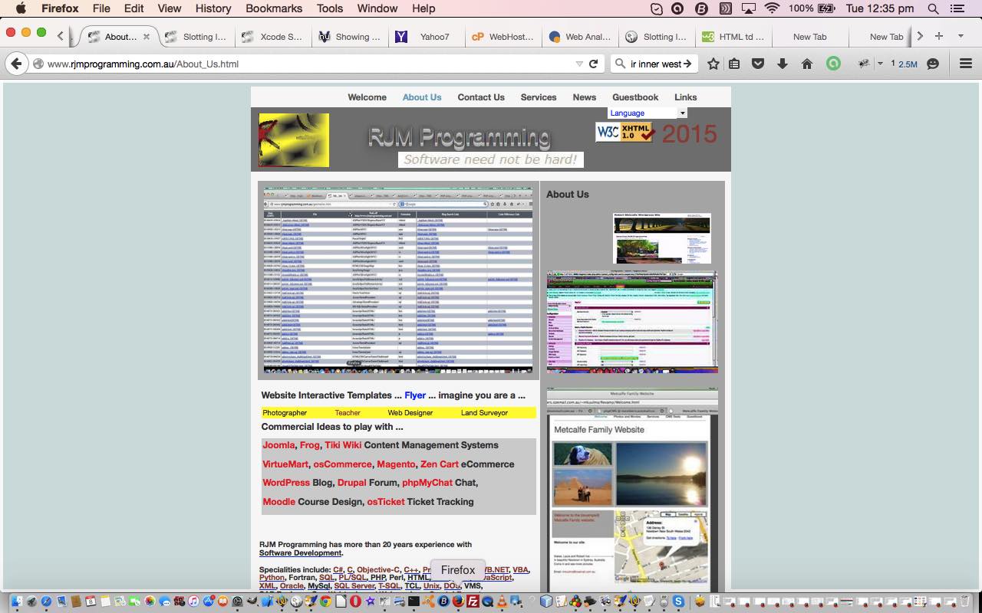Expand the Firebug dropdown arrow
Viewport: 982px width, 613px height.
tap(879, 64)
